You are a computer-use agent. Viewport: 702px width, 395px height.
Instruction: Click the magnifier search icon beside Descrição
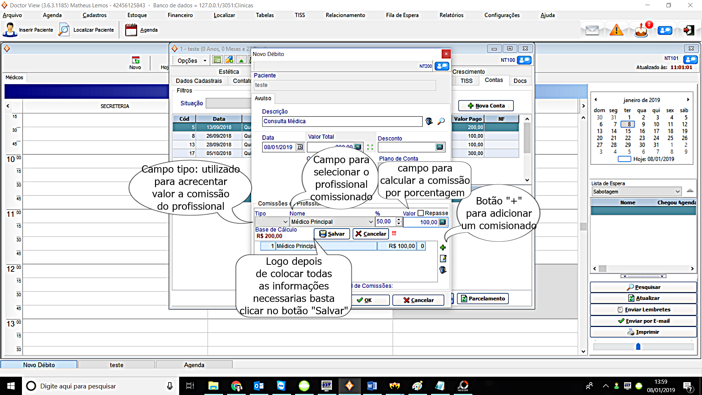coord(441,121)
